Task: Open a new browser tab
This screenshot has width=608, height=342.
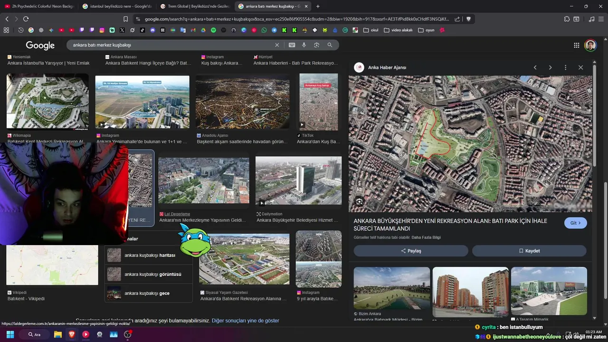Action: [318, 6]
